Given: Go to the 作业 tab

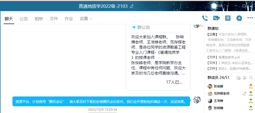Looking at the screenshot, I should (69, 19).
